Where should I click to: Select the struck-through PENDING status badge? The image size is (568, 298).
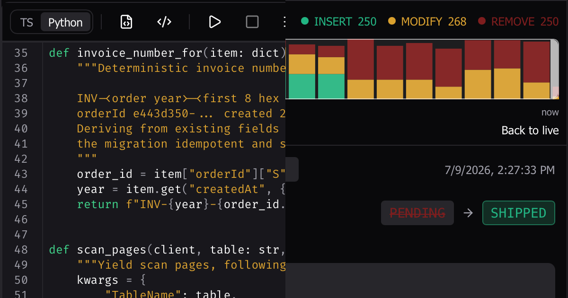coord(417,213)
